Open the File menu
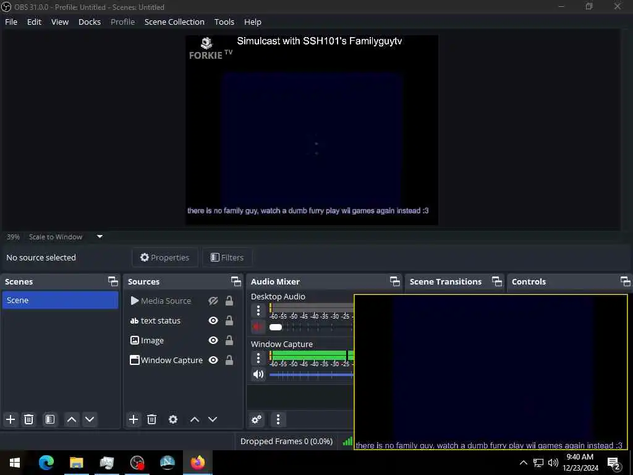 point(11,22)
